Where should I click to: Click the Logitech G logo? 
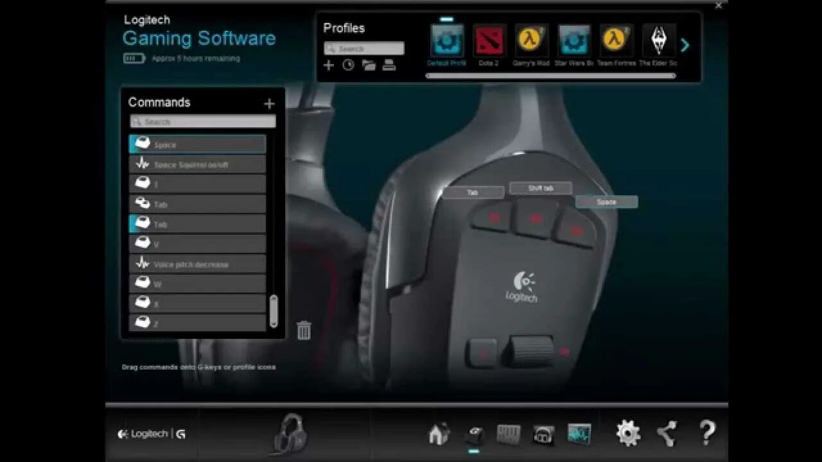(152, 434)
